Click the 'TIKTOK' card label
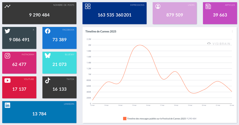This screenshot has width=239, height=125. coord(71,79)
